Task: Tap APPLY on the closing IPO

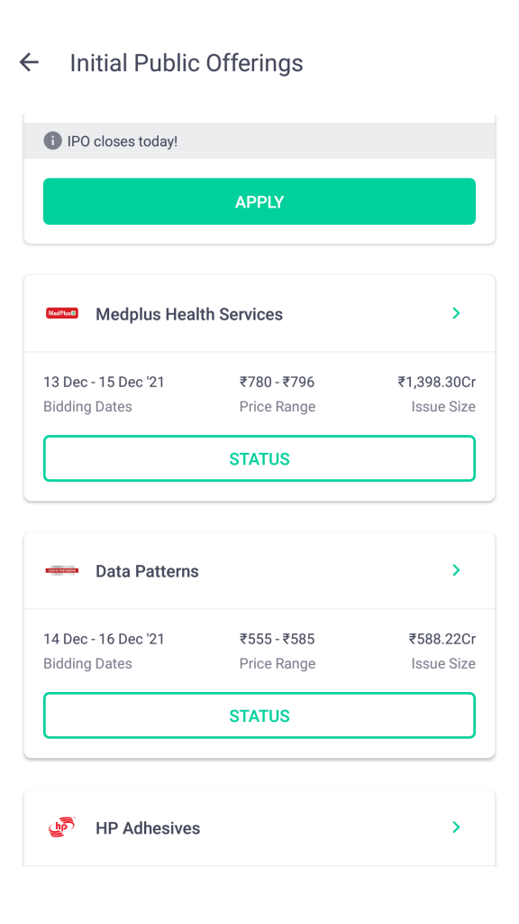Action: (x=259, y=201)
